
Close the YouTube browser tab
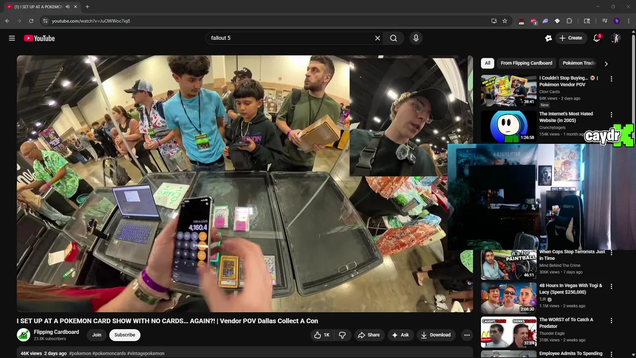click(76, 6)
